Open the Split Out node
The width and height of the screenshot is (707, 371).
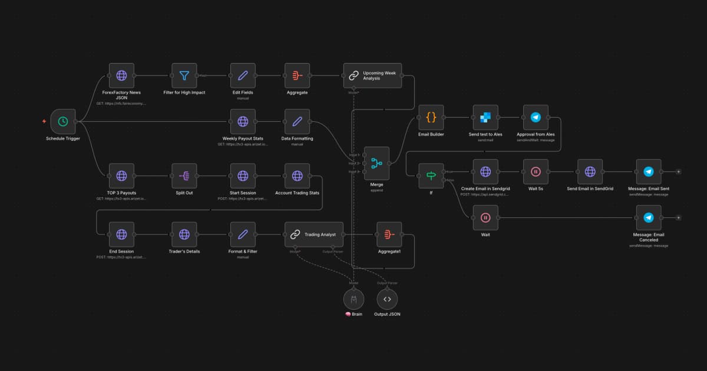(184, 175)
